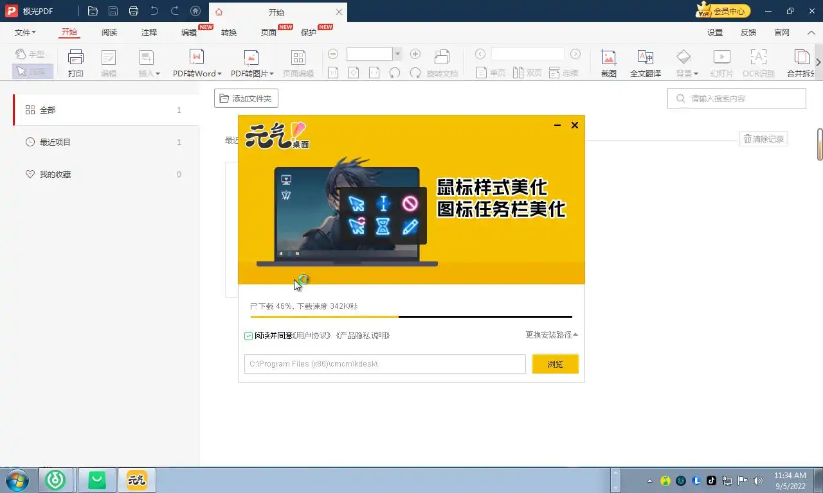Open the PDF转Word converter

(197, 64)
